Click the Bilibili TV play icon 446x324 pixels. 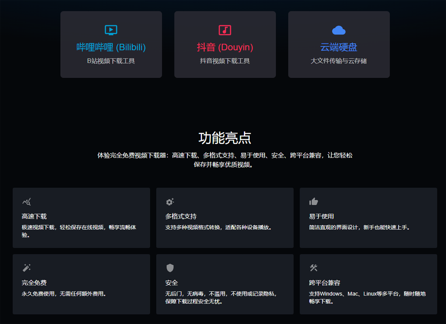(x=111, y=30)
